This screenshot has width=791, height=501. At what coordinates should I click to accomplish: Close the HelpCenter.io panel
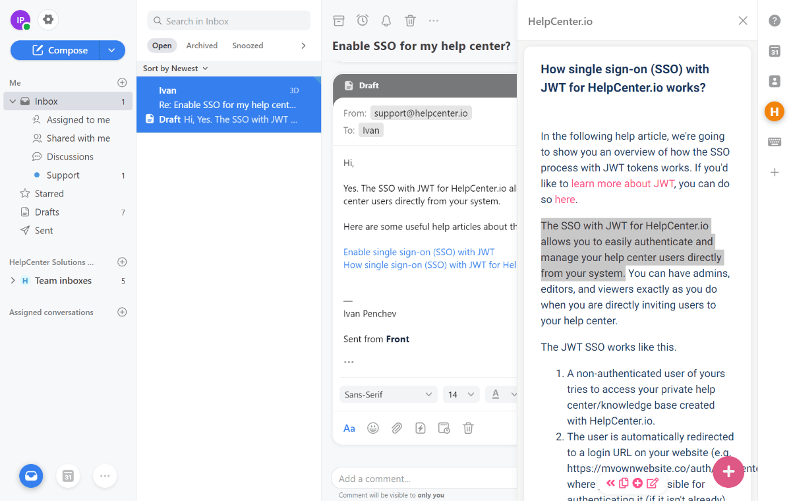pyautogui.click(x=743, y=20)
